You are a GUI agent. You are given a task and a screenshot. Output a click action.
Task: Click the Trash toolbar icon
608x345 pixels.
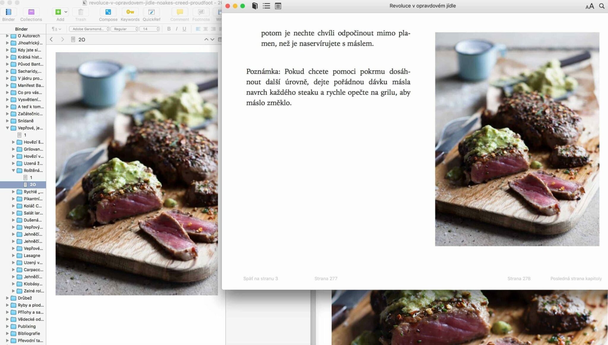click(80, 12)
